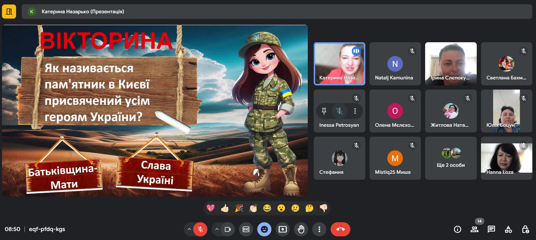
Task: Raise your hand
Action: click(301, 229)
